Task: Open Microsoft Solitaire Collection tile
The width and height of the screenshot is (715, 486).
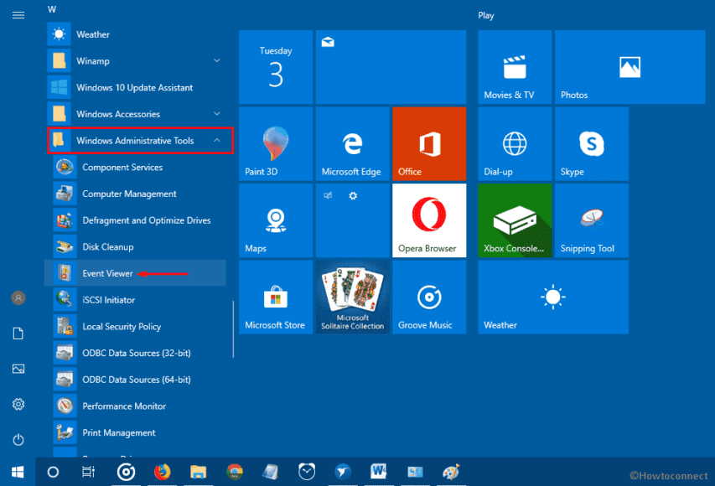Action: tap(353, 297)
